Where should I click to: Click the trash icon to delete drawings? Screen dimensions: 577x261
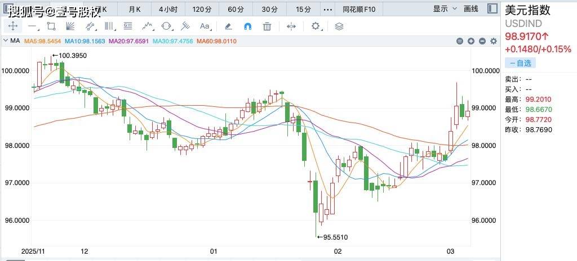point(267,26)
